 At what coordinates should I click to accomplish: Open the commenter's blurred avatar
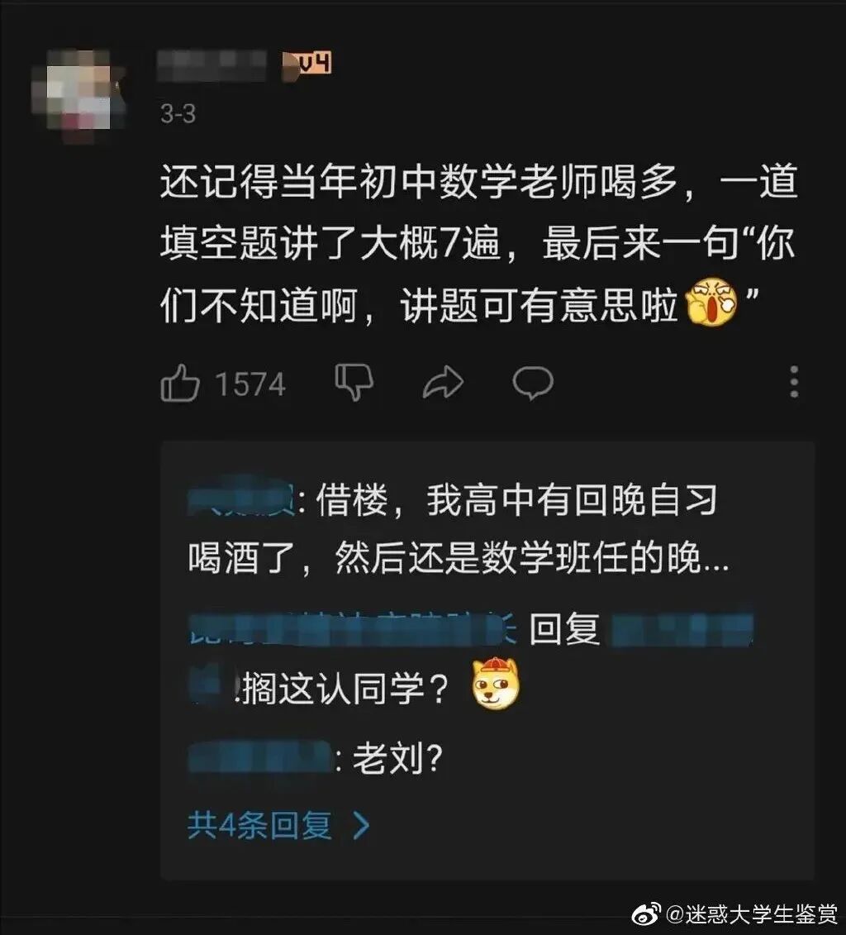pyautogui.click(x=78, y=95)
